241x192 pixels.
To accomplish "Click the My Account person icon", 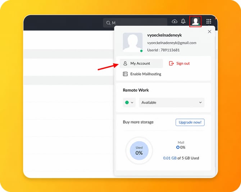I will [125, 63].
